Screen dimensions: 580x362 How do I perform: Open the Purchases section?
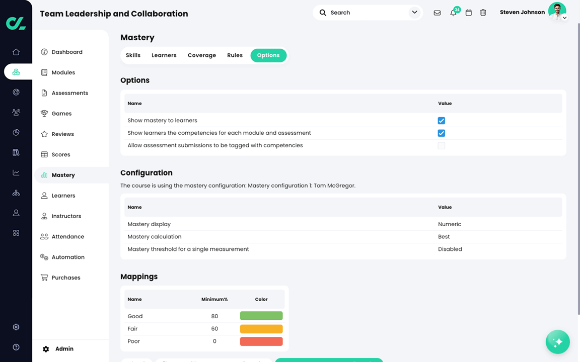(x=66, y=277)
